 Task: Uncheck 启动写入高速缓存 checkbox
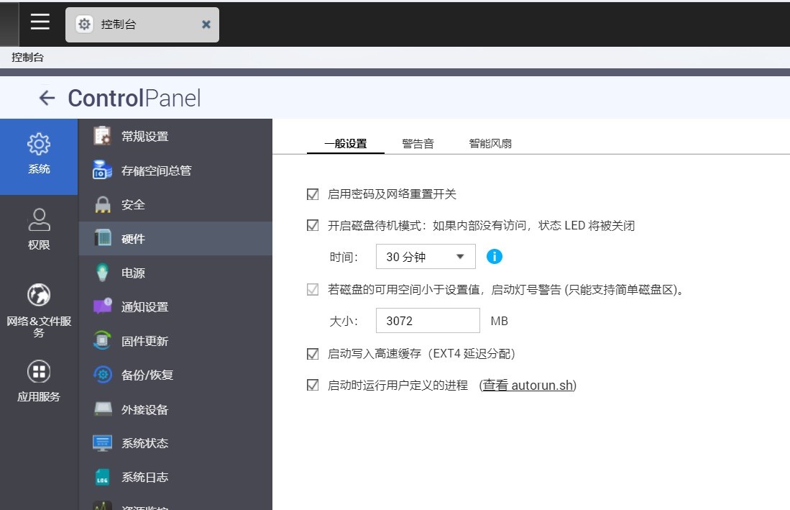point(313,353)
